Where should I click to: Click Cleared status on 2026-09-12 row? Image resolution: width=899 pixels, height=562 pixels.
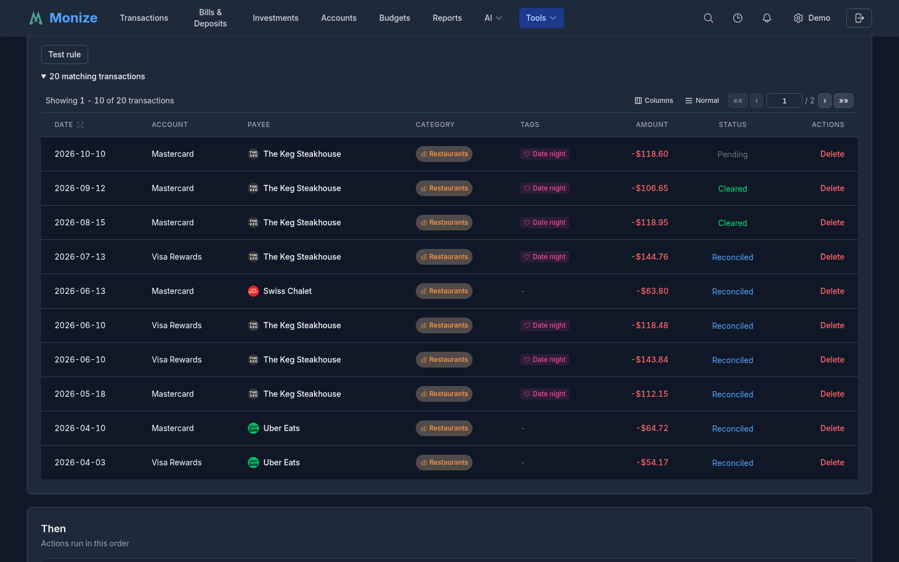coord(732,189)
